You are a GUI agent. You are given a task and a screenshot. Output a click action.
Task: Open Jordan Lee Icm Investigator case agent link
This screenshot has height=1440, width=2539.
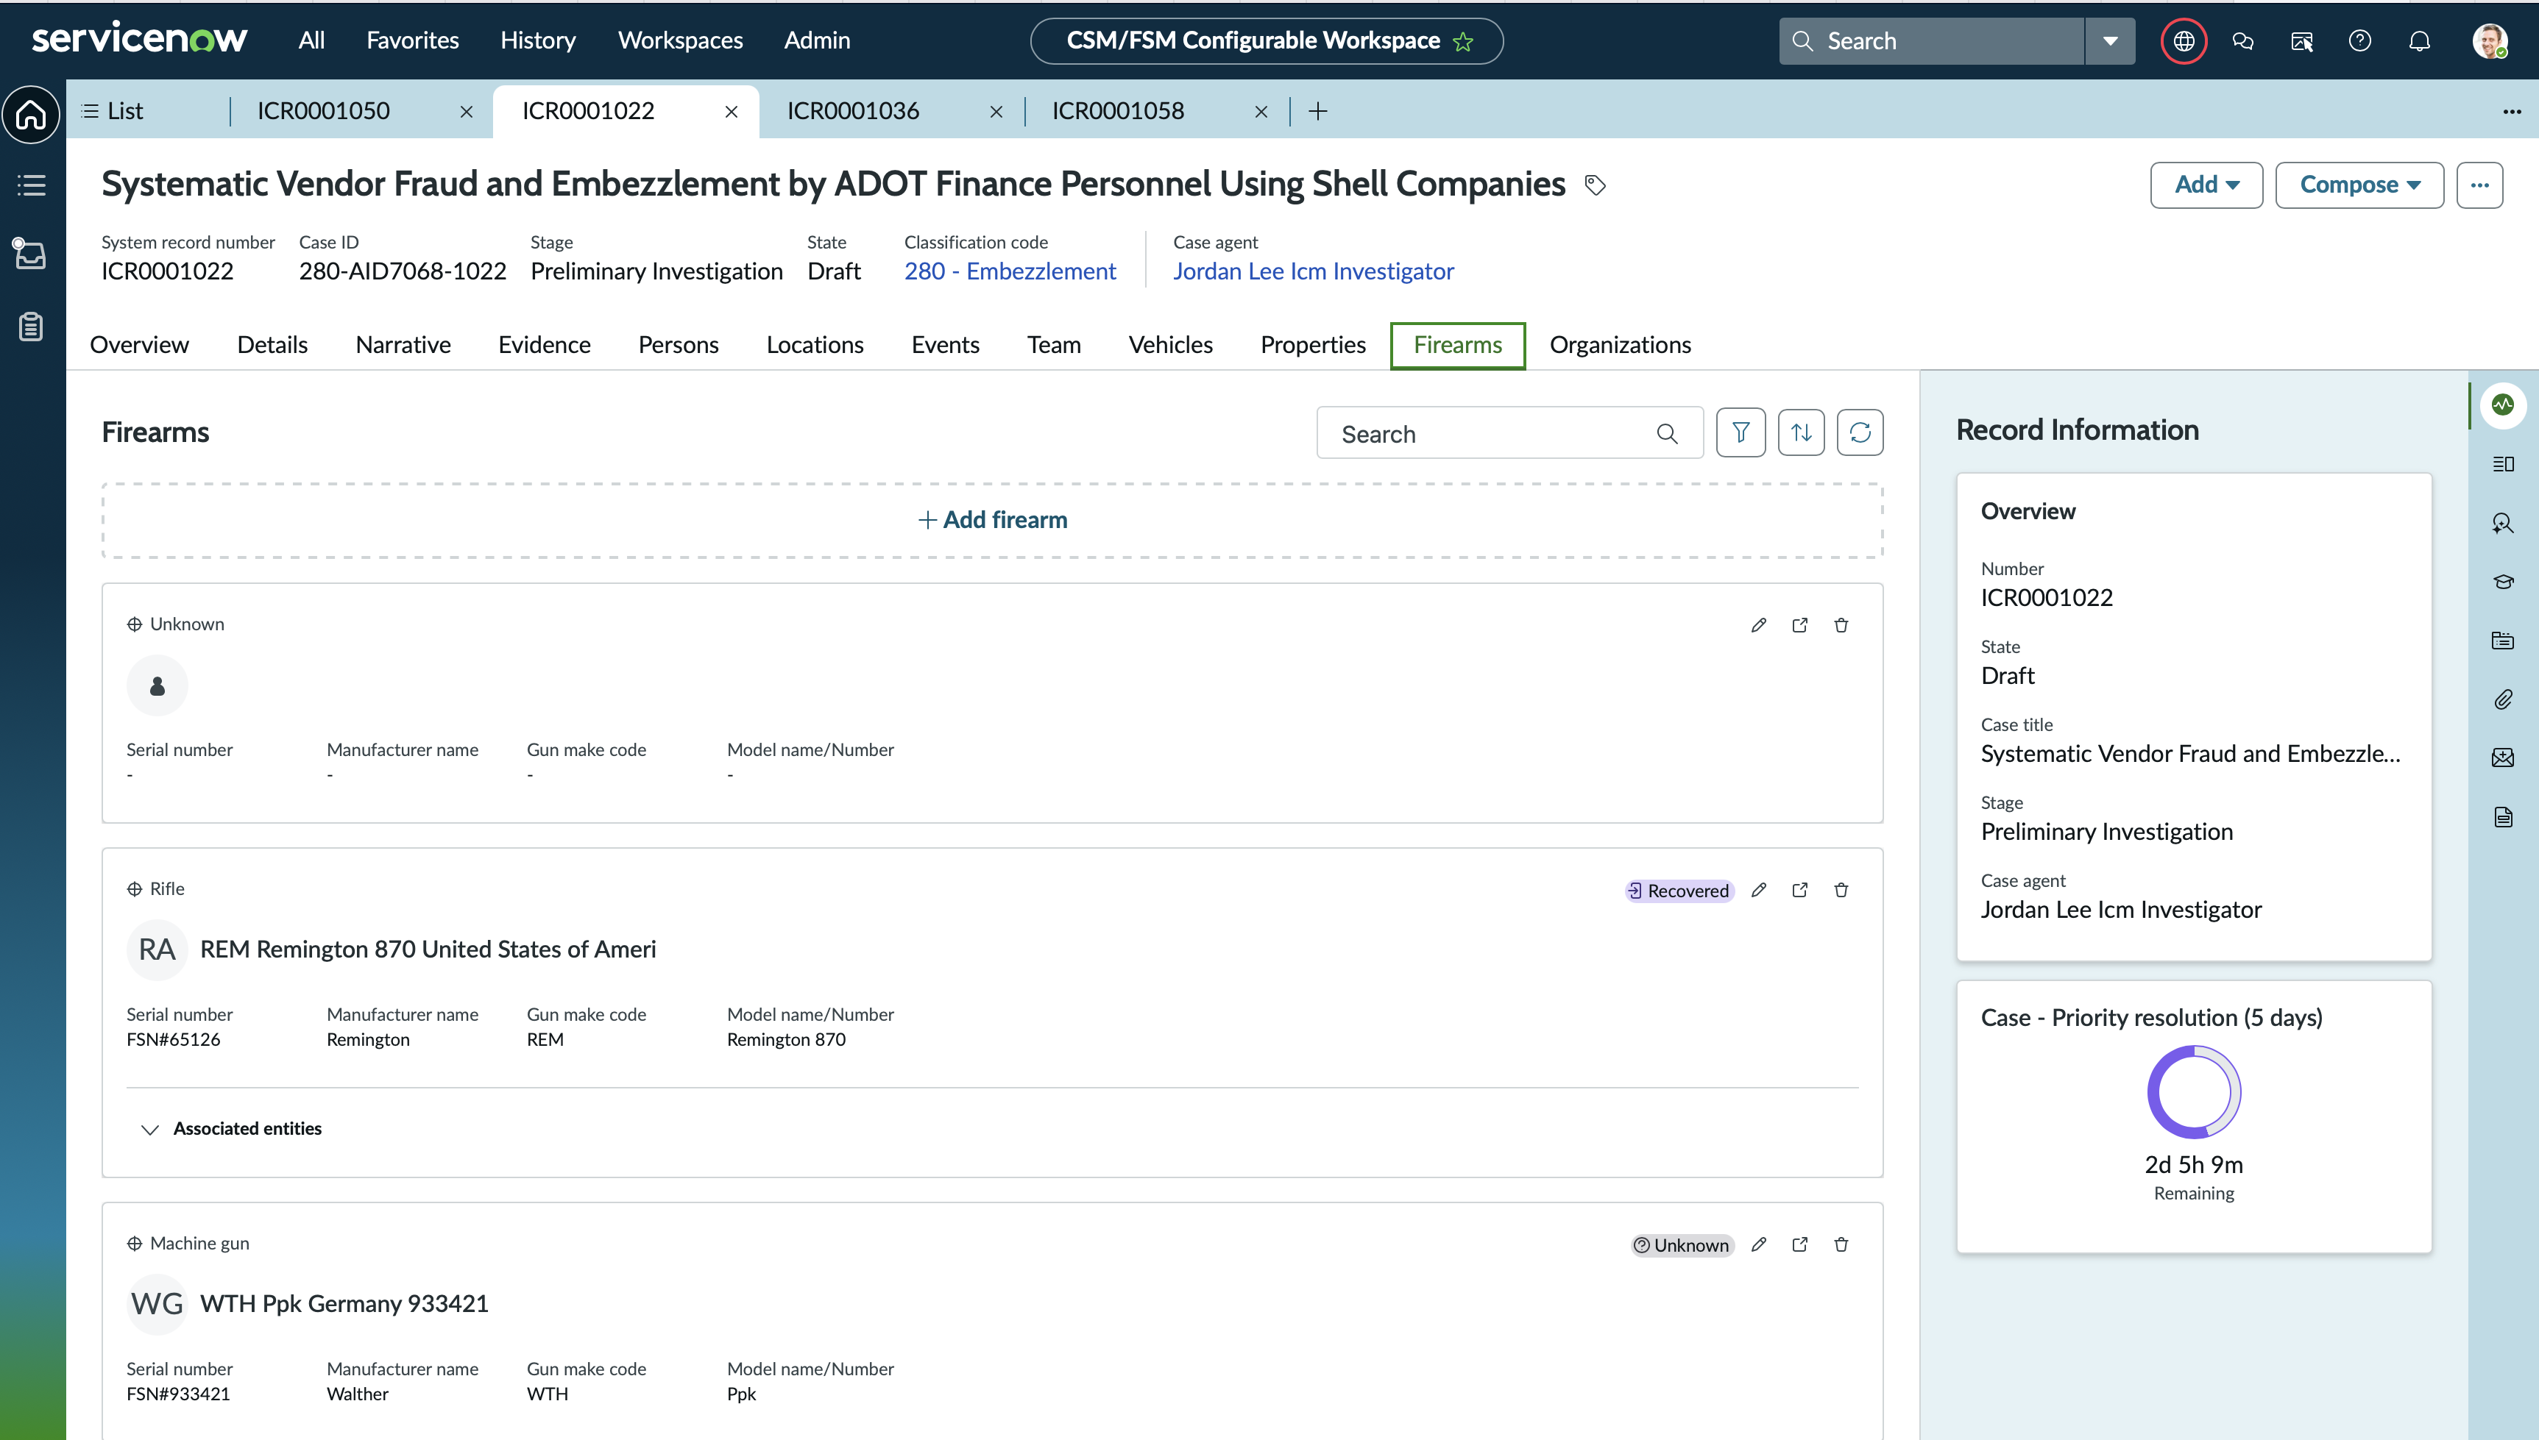pyautogui.click(x=1313, y=271)
